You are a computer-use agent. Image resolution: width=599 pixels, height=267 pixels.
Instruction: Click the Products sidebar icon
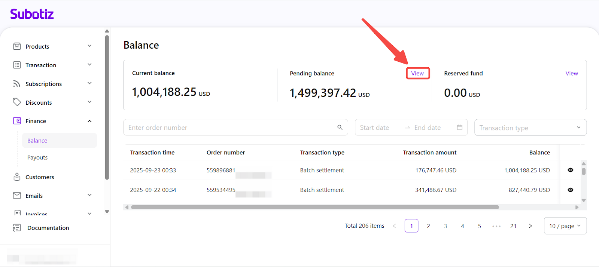(x=17, y=46)
